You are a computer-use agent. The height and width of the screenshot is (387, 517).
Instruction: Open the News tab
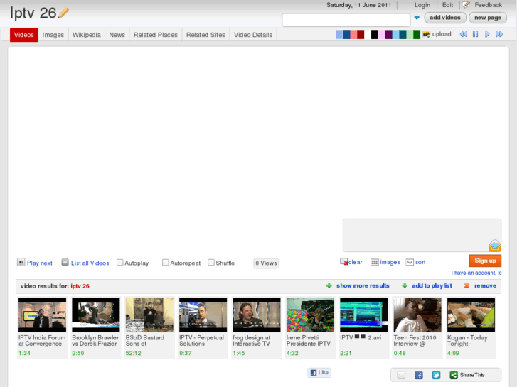pos(117,35)
